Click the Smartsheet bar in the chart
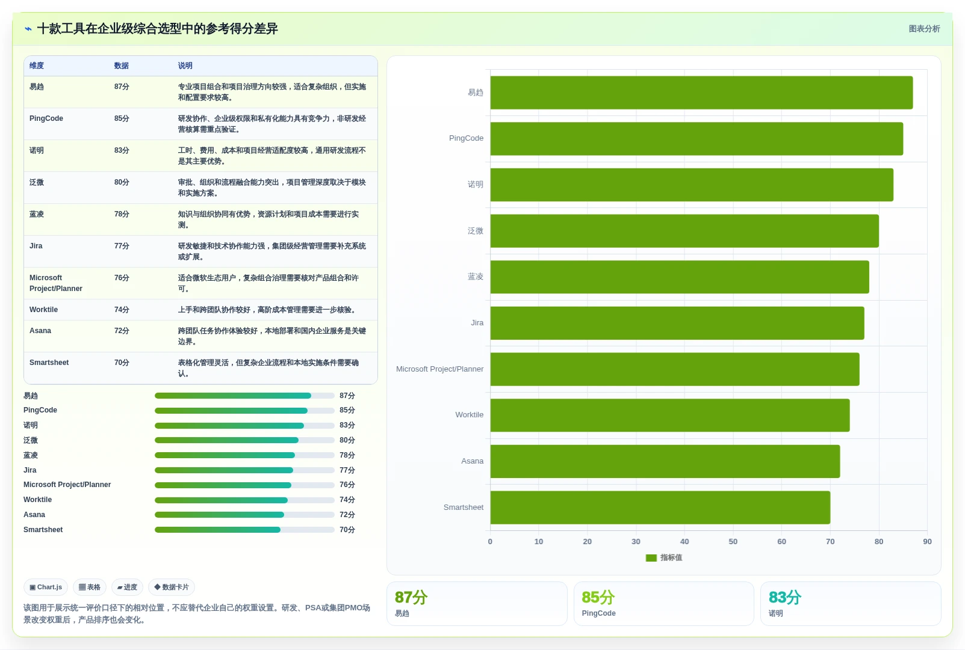 tap(660, 507)
